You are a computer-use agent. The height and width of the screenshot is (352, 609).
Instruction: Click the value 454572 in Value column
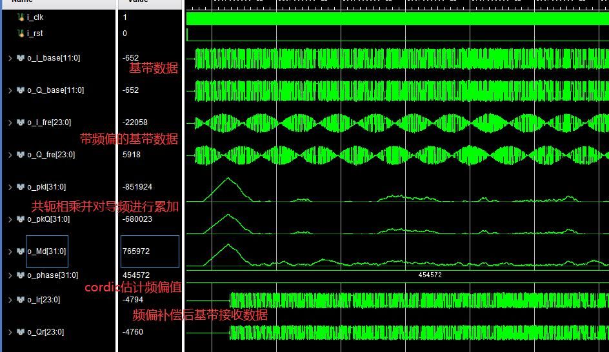point(136,275)
